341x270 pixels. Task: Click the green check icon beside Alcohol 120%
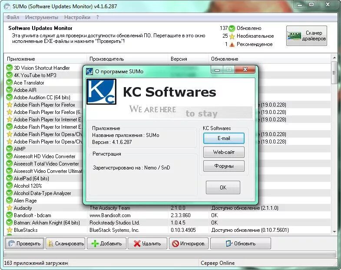10,186
